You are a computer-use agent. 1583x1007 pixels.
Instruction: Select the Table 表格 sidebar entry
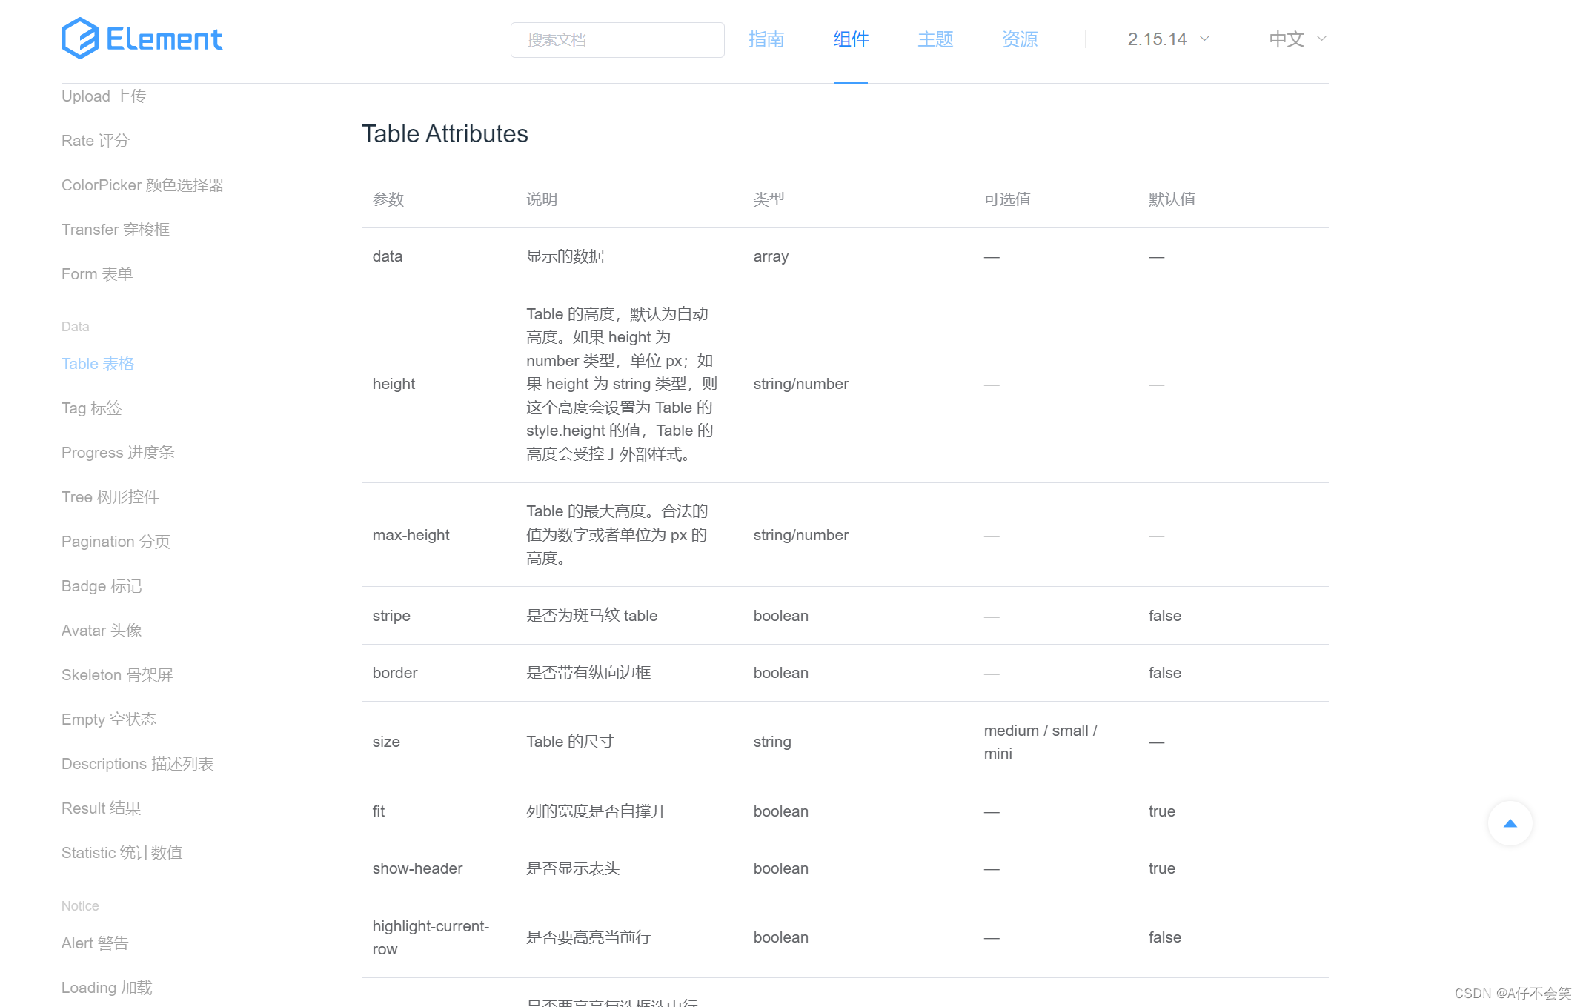97,363
